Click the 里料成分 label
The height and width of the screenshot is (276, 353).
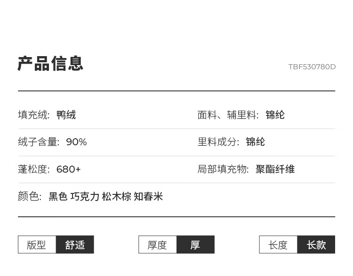tap(218, 142)
